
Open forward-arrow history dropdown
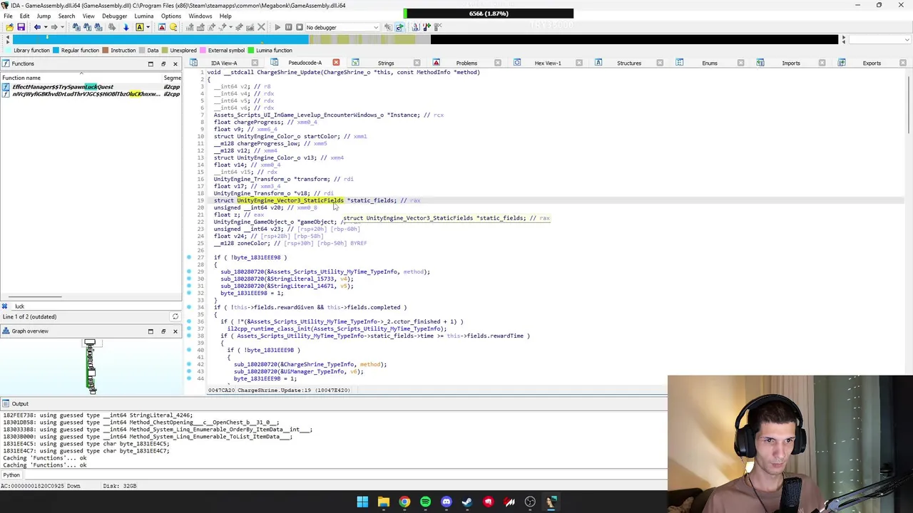(63, 27)
